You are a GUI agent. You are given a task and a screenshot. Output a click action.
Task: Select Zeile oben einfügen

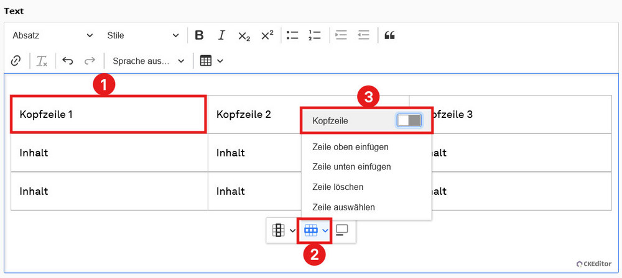click(350, 147)
